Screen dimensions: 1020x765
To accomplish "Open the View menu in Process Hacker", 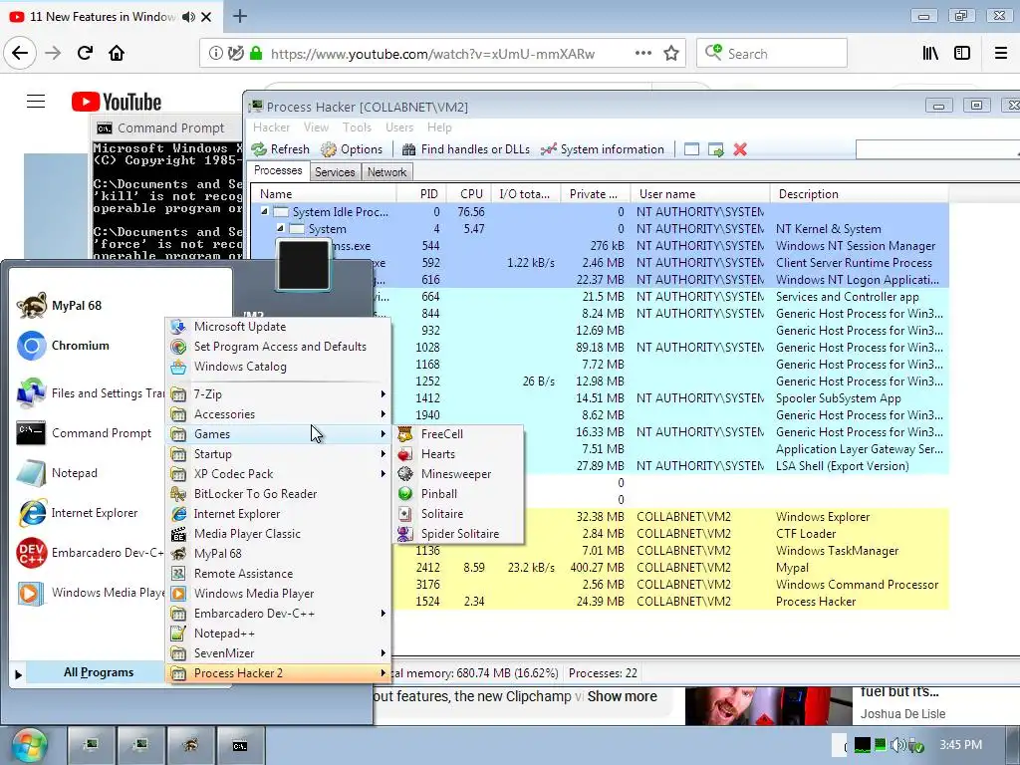I will click(316, 127).
